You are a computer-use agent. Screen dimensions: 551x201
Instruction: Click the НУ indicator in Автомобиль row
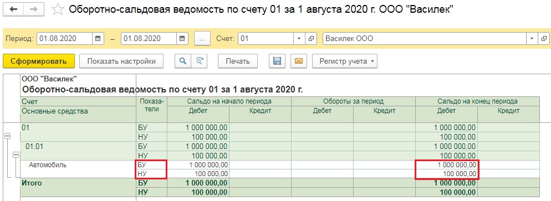point(151,174)
